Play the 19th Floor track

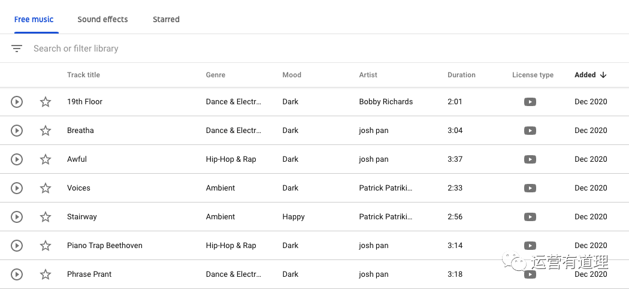[x=17, y=102]
